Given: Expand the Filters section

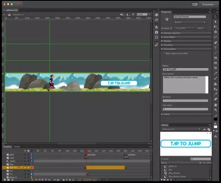Looking at the screenshot, I should (x=162, y=114).
